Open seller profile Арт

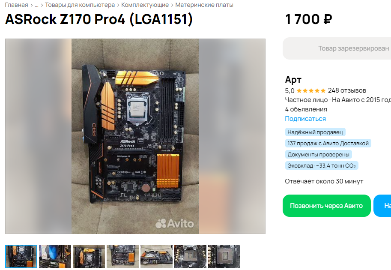[x=293, y=80]
